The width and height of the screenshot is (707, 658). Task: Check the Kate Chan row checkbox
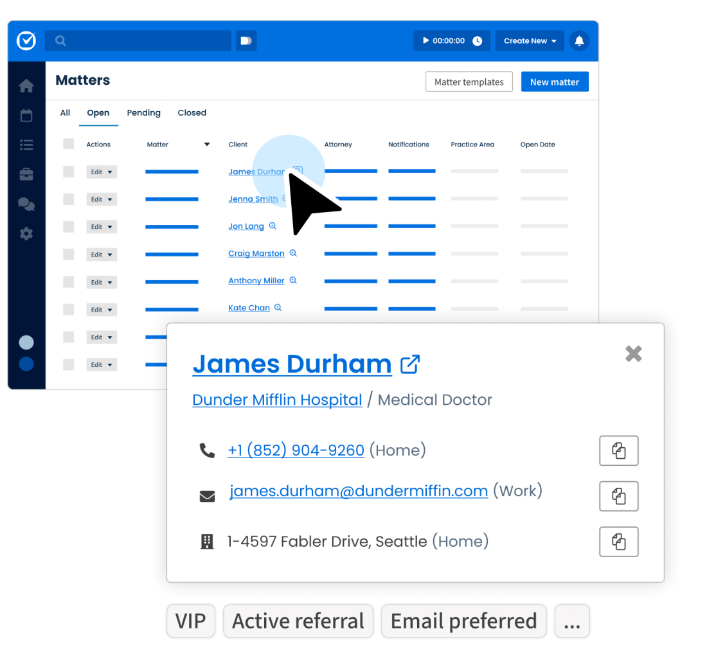click(x=69, y=310)
